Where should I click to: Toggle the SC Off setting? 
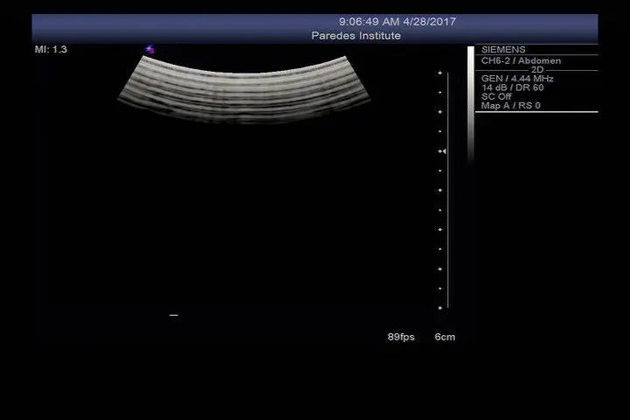click(x=496, y=96)
